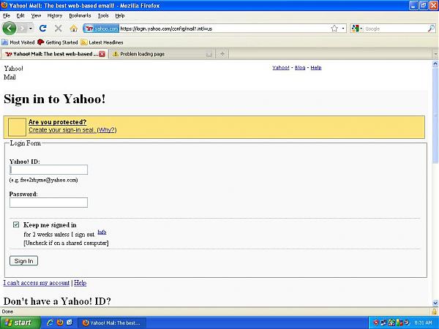The image size is (439, 329).
Task: Click the greyed Forward arrow button
Action: tap(22, 29)
